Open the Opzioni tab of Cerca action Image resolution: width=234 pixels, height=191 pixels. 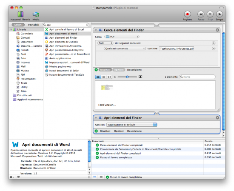pos(119,70)
